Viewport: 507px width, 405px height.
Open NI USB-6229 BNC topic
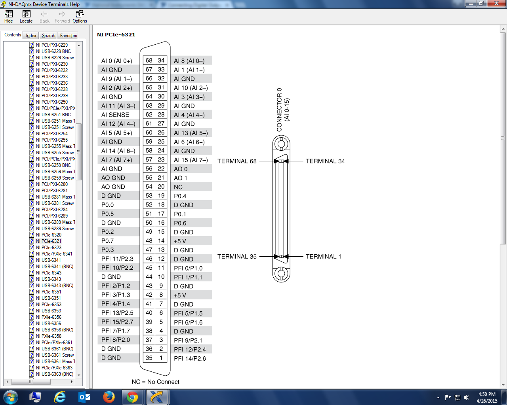point(53,51)
